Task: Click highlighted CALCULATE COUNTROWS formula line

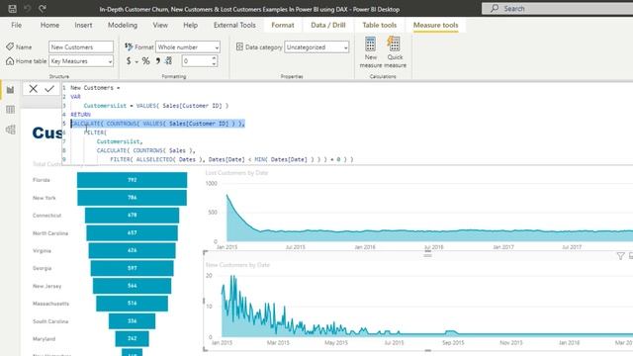Action: (x=158, y=124)
